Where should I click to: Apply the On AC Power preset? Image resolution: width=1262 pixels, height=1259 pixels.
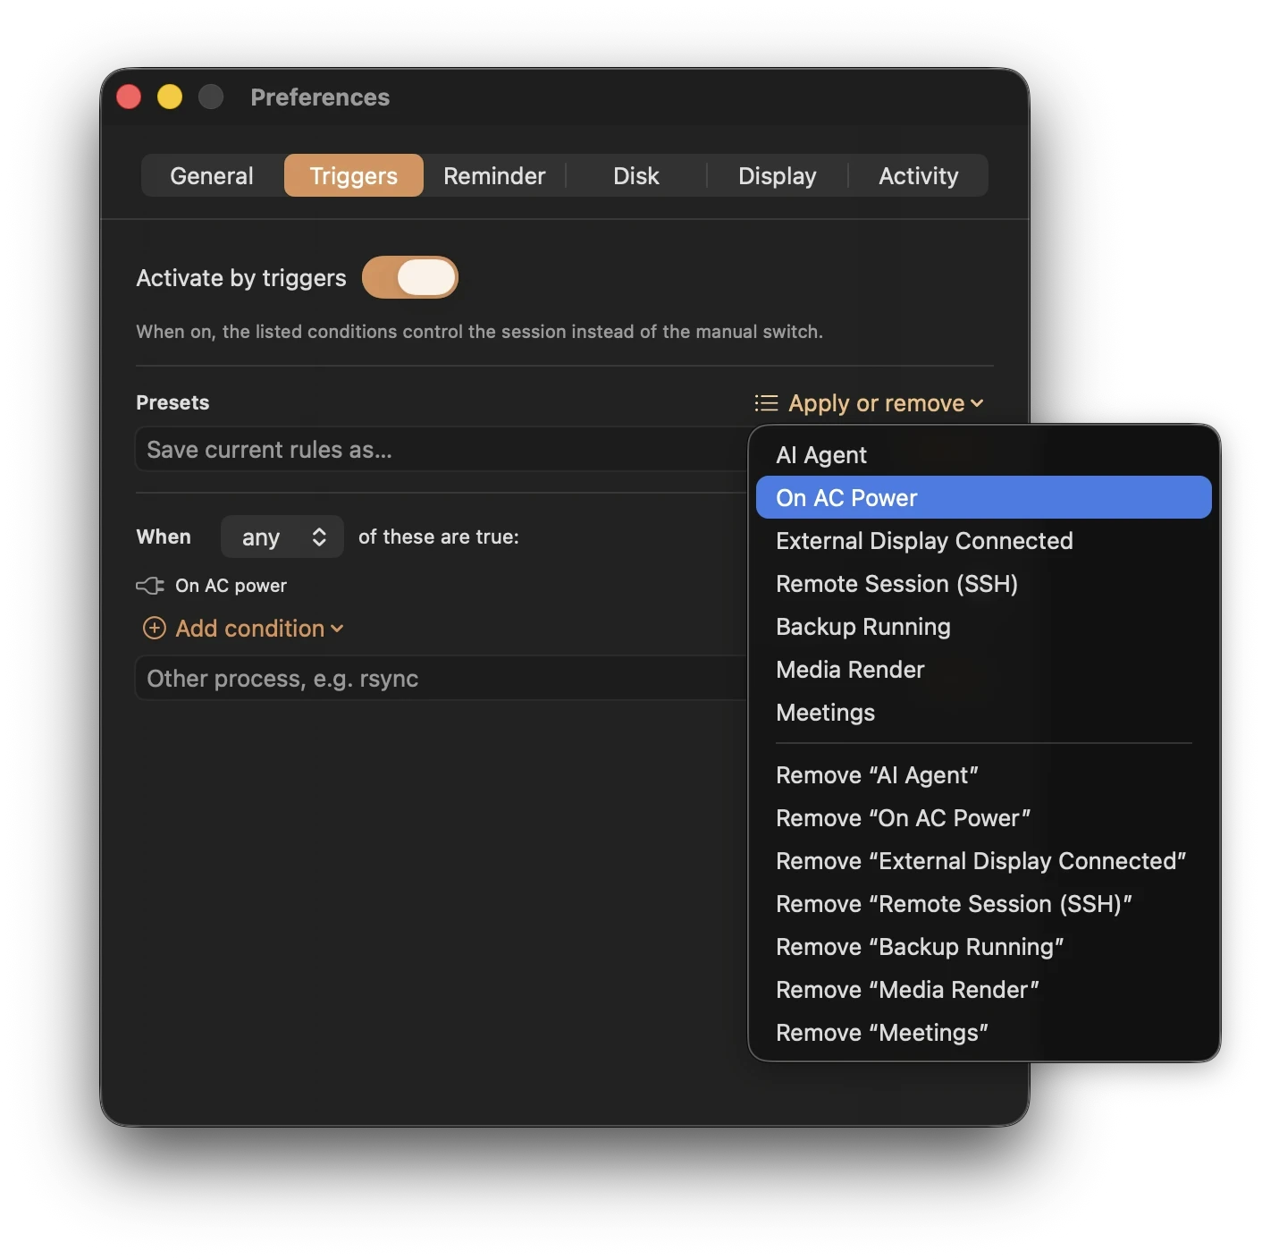coord(984,497)
